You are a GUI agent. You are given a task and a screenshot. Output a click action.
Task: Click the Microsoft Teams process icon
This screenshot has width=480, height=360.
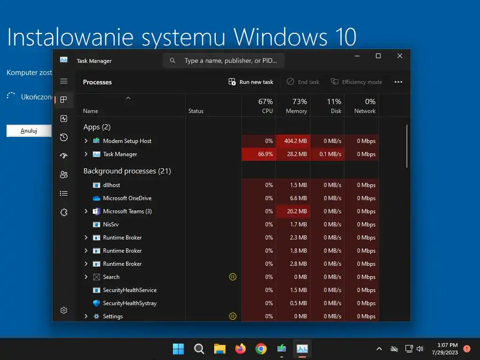click(x=97, y=211)
